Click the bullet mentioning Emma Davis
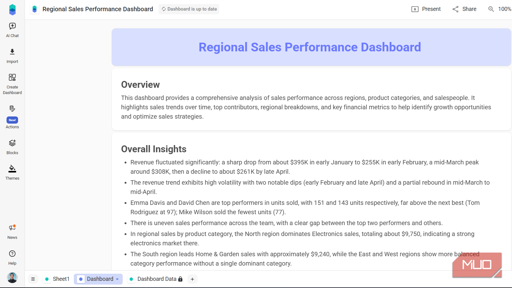Viewport: 512px width, 288px height. (x=305, y=207)
